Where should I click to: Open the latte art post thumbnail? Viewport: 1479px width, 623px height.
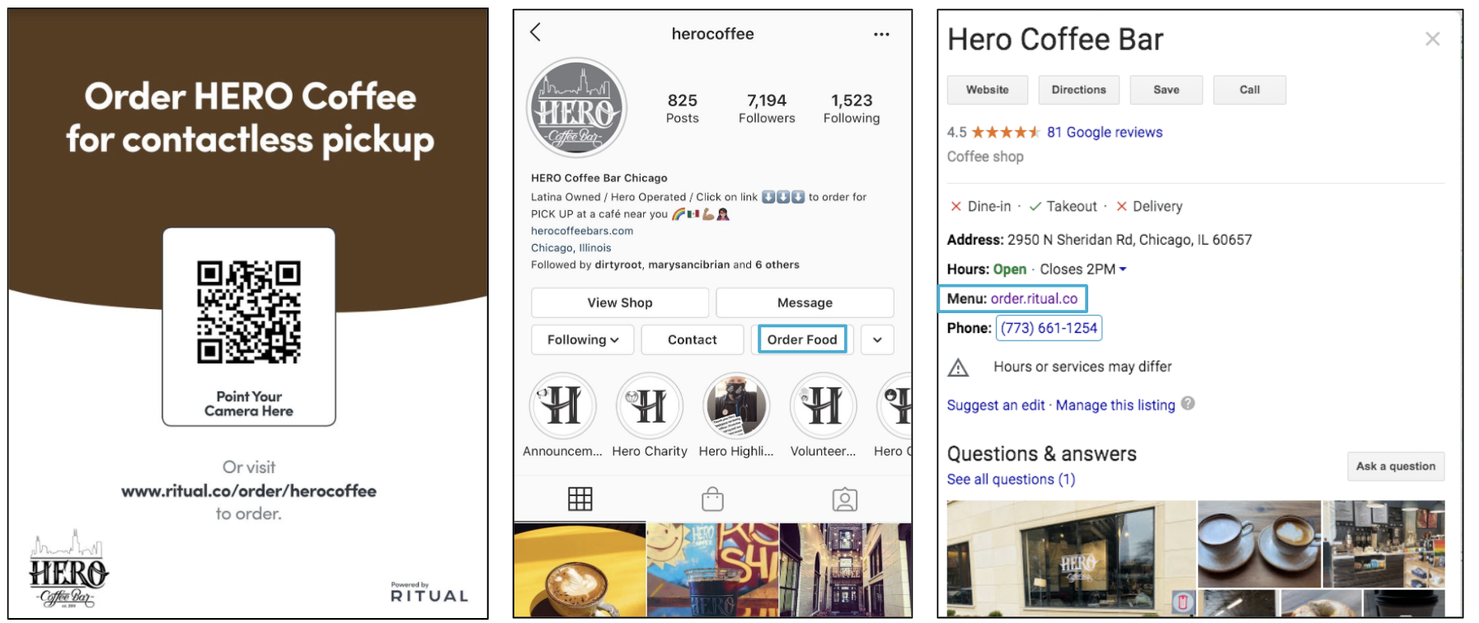580,570
